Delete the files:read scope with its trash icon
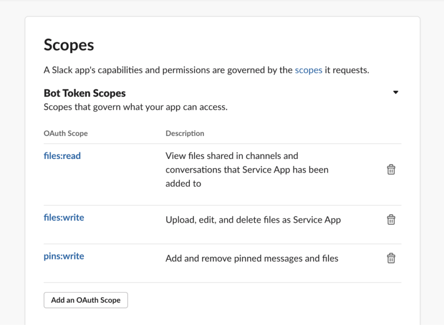The height and width of the screenshot is (325, 444). [391, 169]
